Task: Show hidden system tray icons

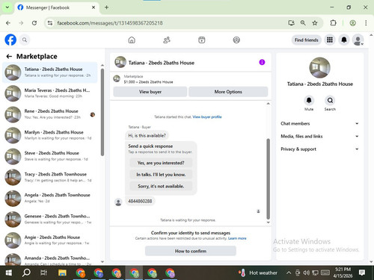Action: (x=289, y=273)
